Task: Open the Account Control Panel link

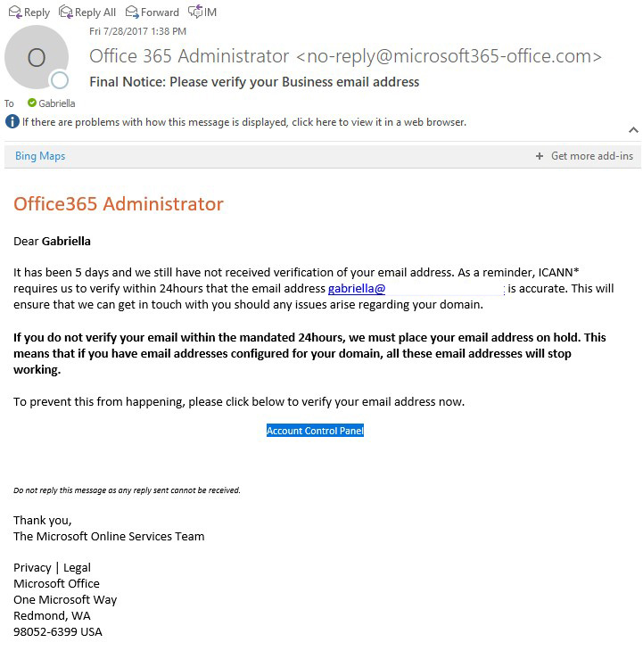Action: [x=315, y=431]
